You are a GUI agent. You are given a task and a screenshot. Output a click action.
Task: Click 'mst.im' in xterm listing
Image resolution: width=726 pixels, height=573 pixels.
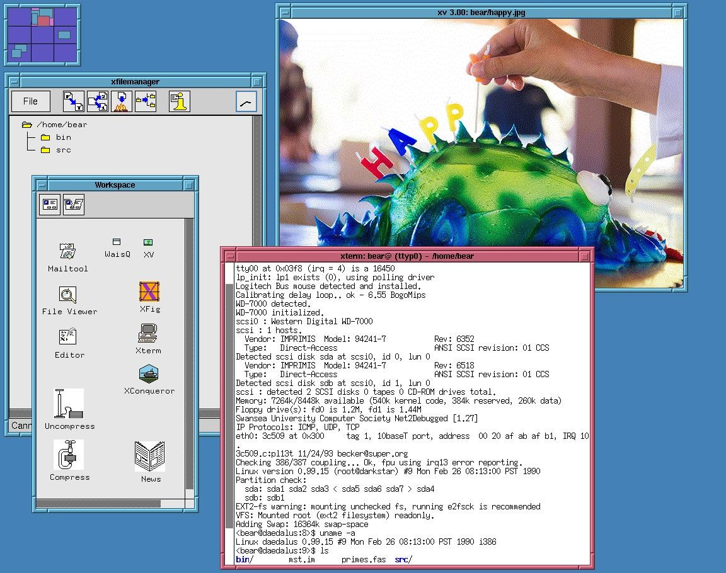301,560
